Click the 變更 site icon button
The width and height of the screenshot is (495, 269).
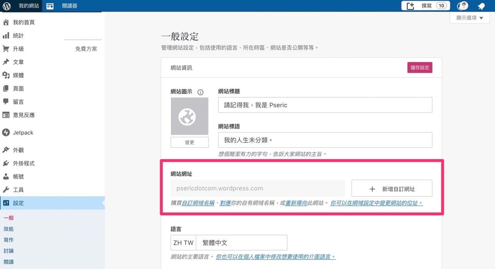[189, 142]
